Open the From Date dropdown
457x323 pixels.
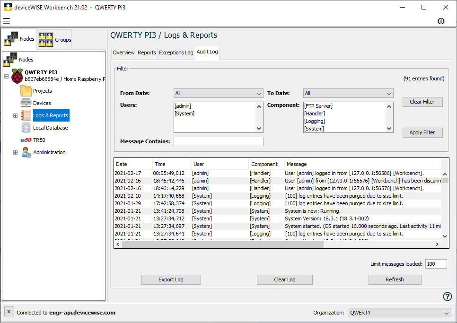[218, 93]
